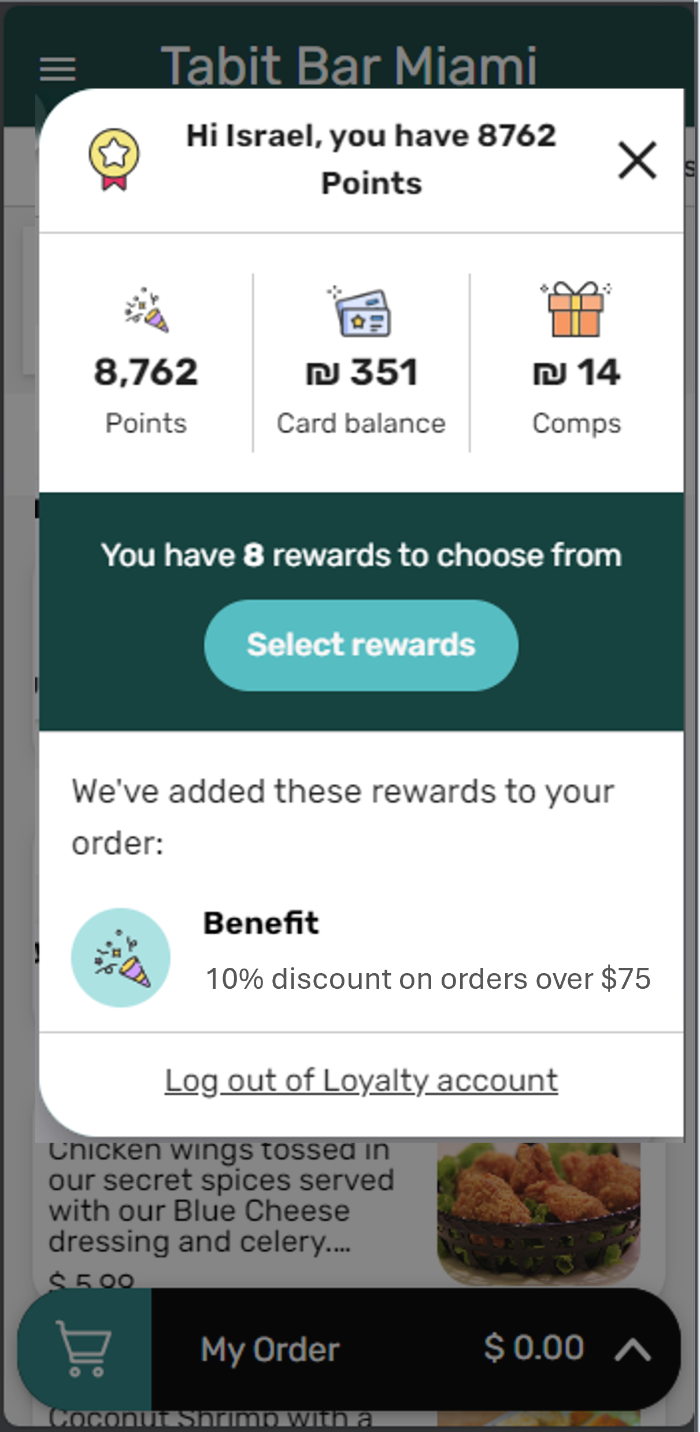700x1432 pixels.
Task: Close the loyalty points popup
Action: (637, 160)
